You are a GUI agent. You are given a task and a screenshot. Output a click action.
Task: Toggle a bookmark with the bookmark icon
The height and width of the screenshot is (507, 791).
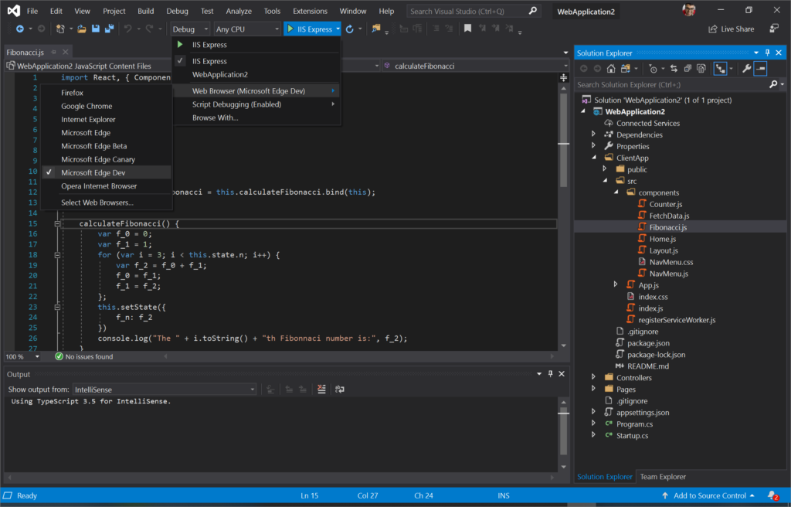coord(467,29)
